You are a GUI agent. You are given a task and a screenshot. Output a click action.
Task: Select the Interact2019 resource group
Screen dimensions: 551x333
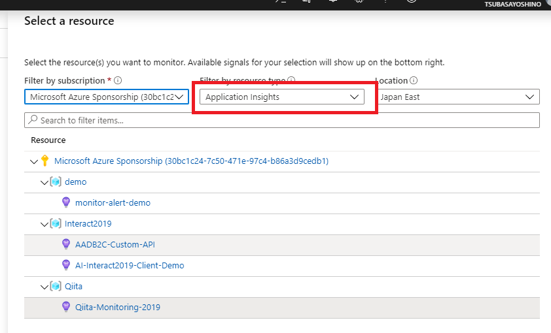pos(88,224)
